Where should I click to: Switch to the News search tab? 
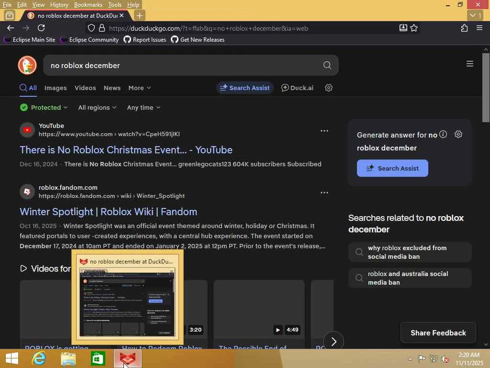point(112,88)
